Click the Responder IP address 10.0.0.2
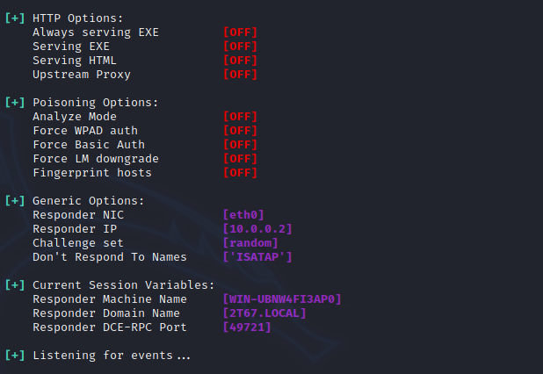 pos(257,228)
